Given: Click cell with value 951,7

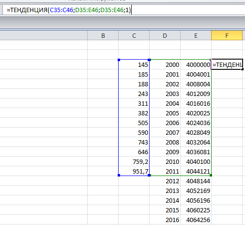Looking at the screenshot, I should click(x=134, y=171).
